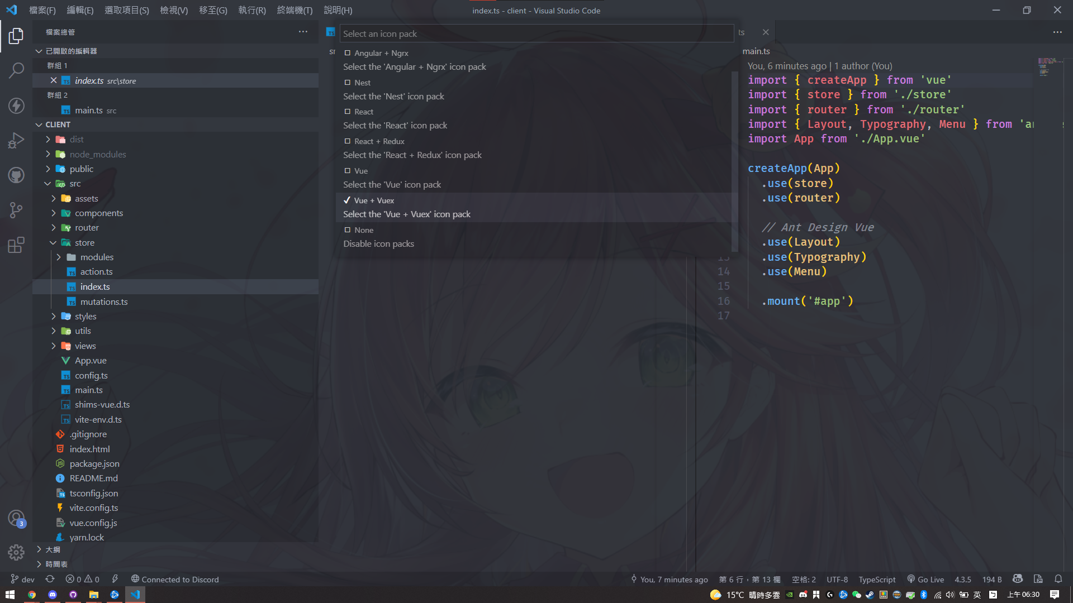Open the Edit (編輯) menu
Viewport: 1073px width, 603px height.
click(x=80, y=10)
